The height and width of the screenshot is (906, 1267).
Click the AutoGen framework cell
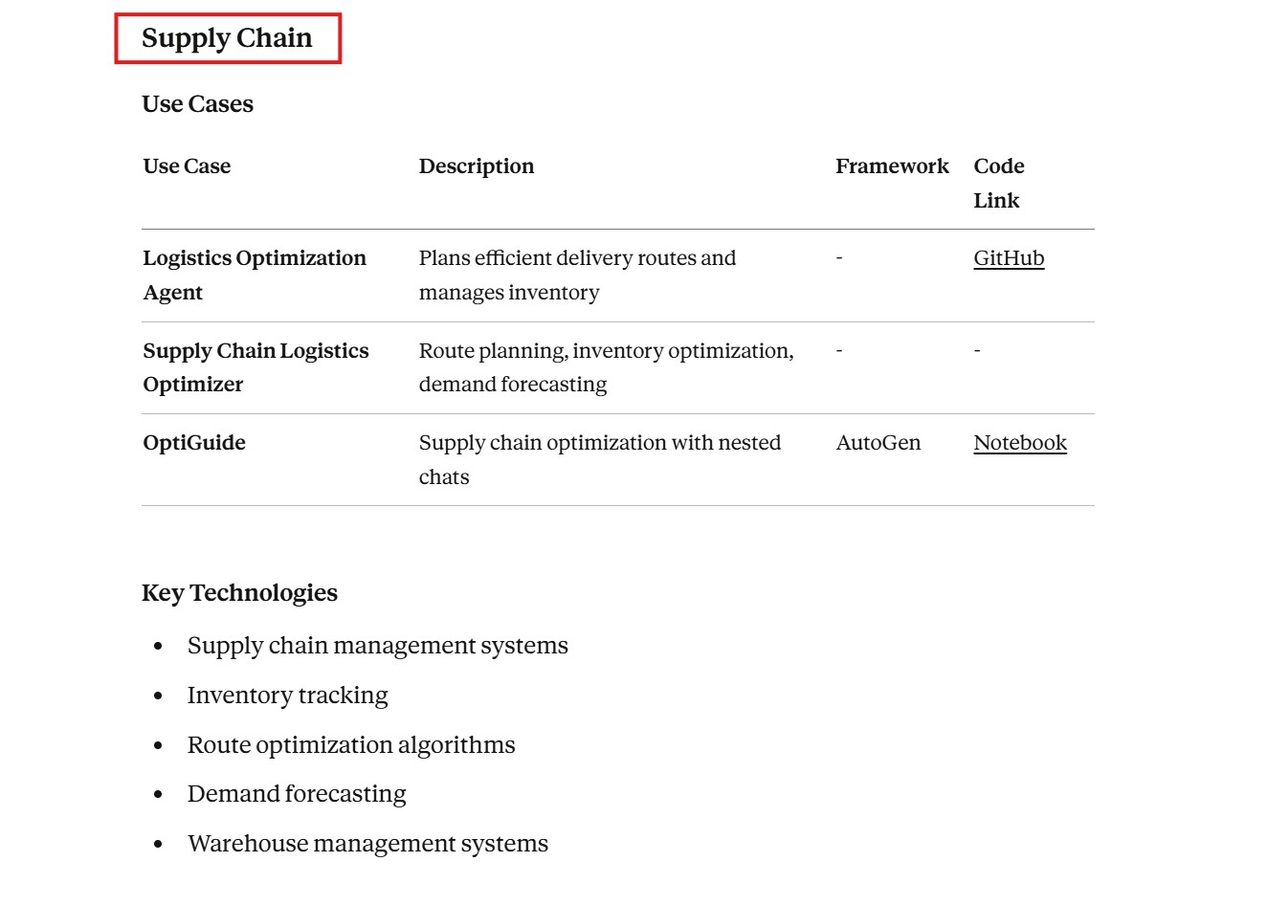tap(878, 443)
